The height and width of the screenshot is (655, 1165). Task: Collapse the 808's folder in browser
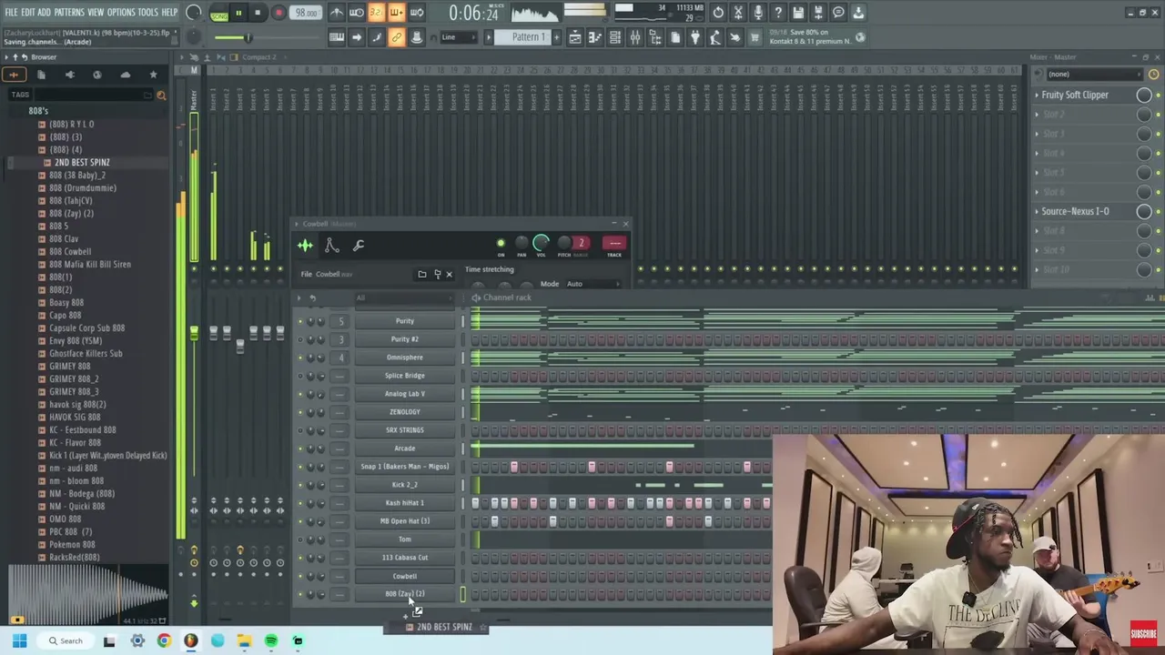tap(38, 111)
